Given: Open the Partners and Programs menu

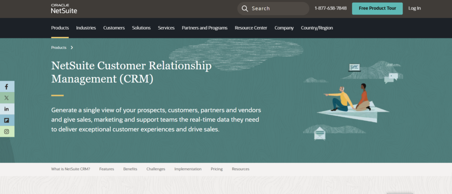Looking at the screenshot, I should coord(205,28).
